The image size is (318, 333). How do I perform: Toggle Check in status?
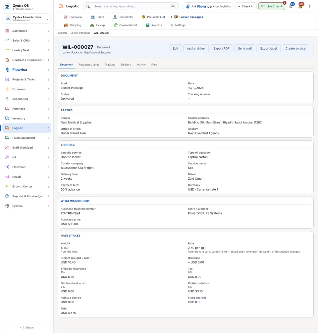click(x=246, y=6)
